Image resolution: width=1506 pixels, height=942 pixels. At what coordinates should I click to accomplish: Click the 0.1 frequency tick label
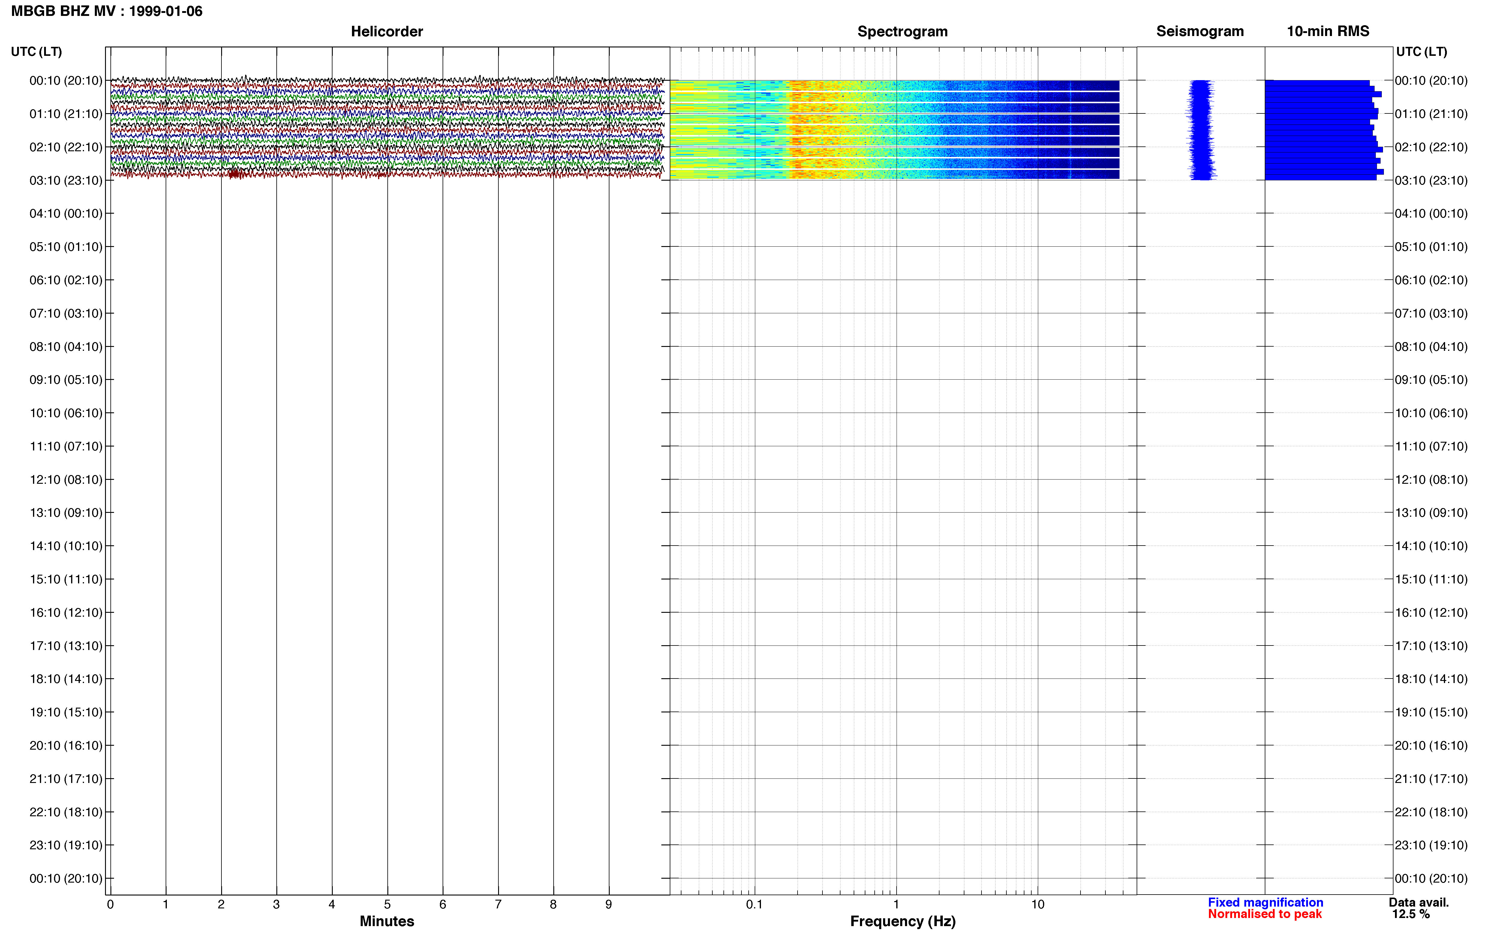(754, 904)
